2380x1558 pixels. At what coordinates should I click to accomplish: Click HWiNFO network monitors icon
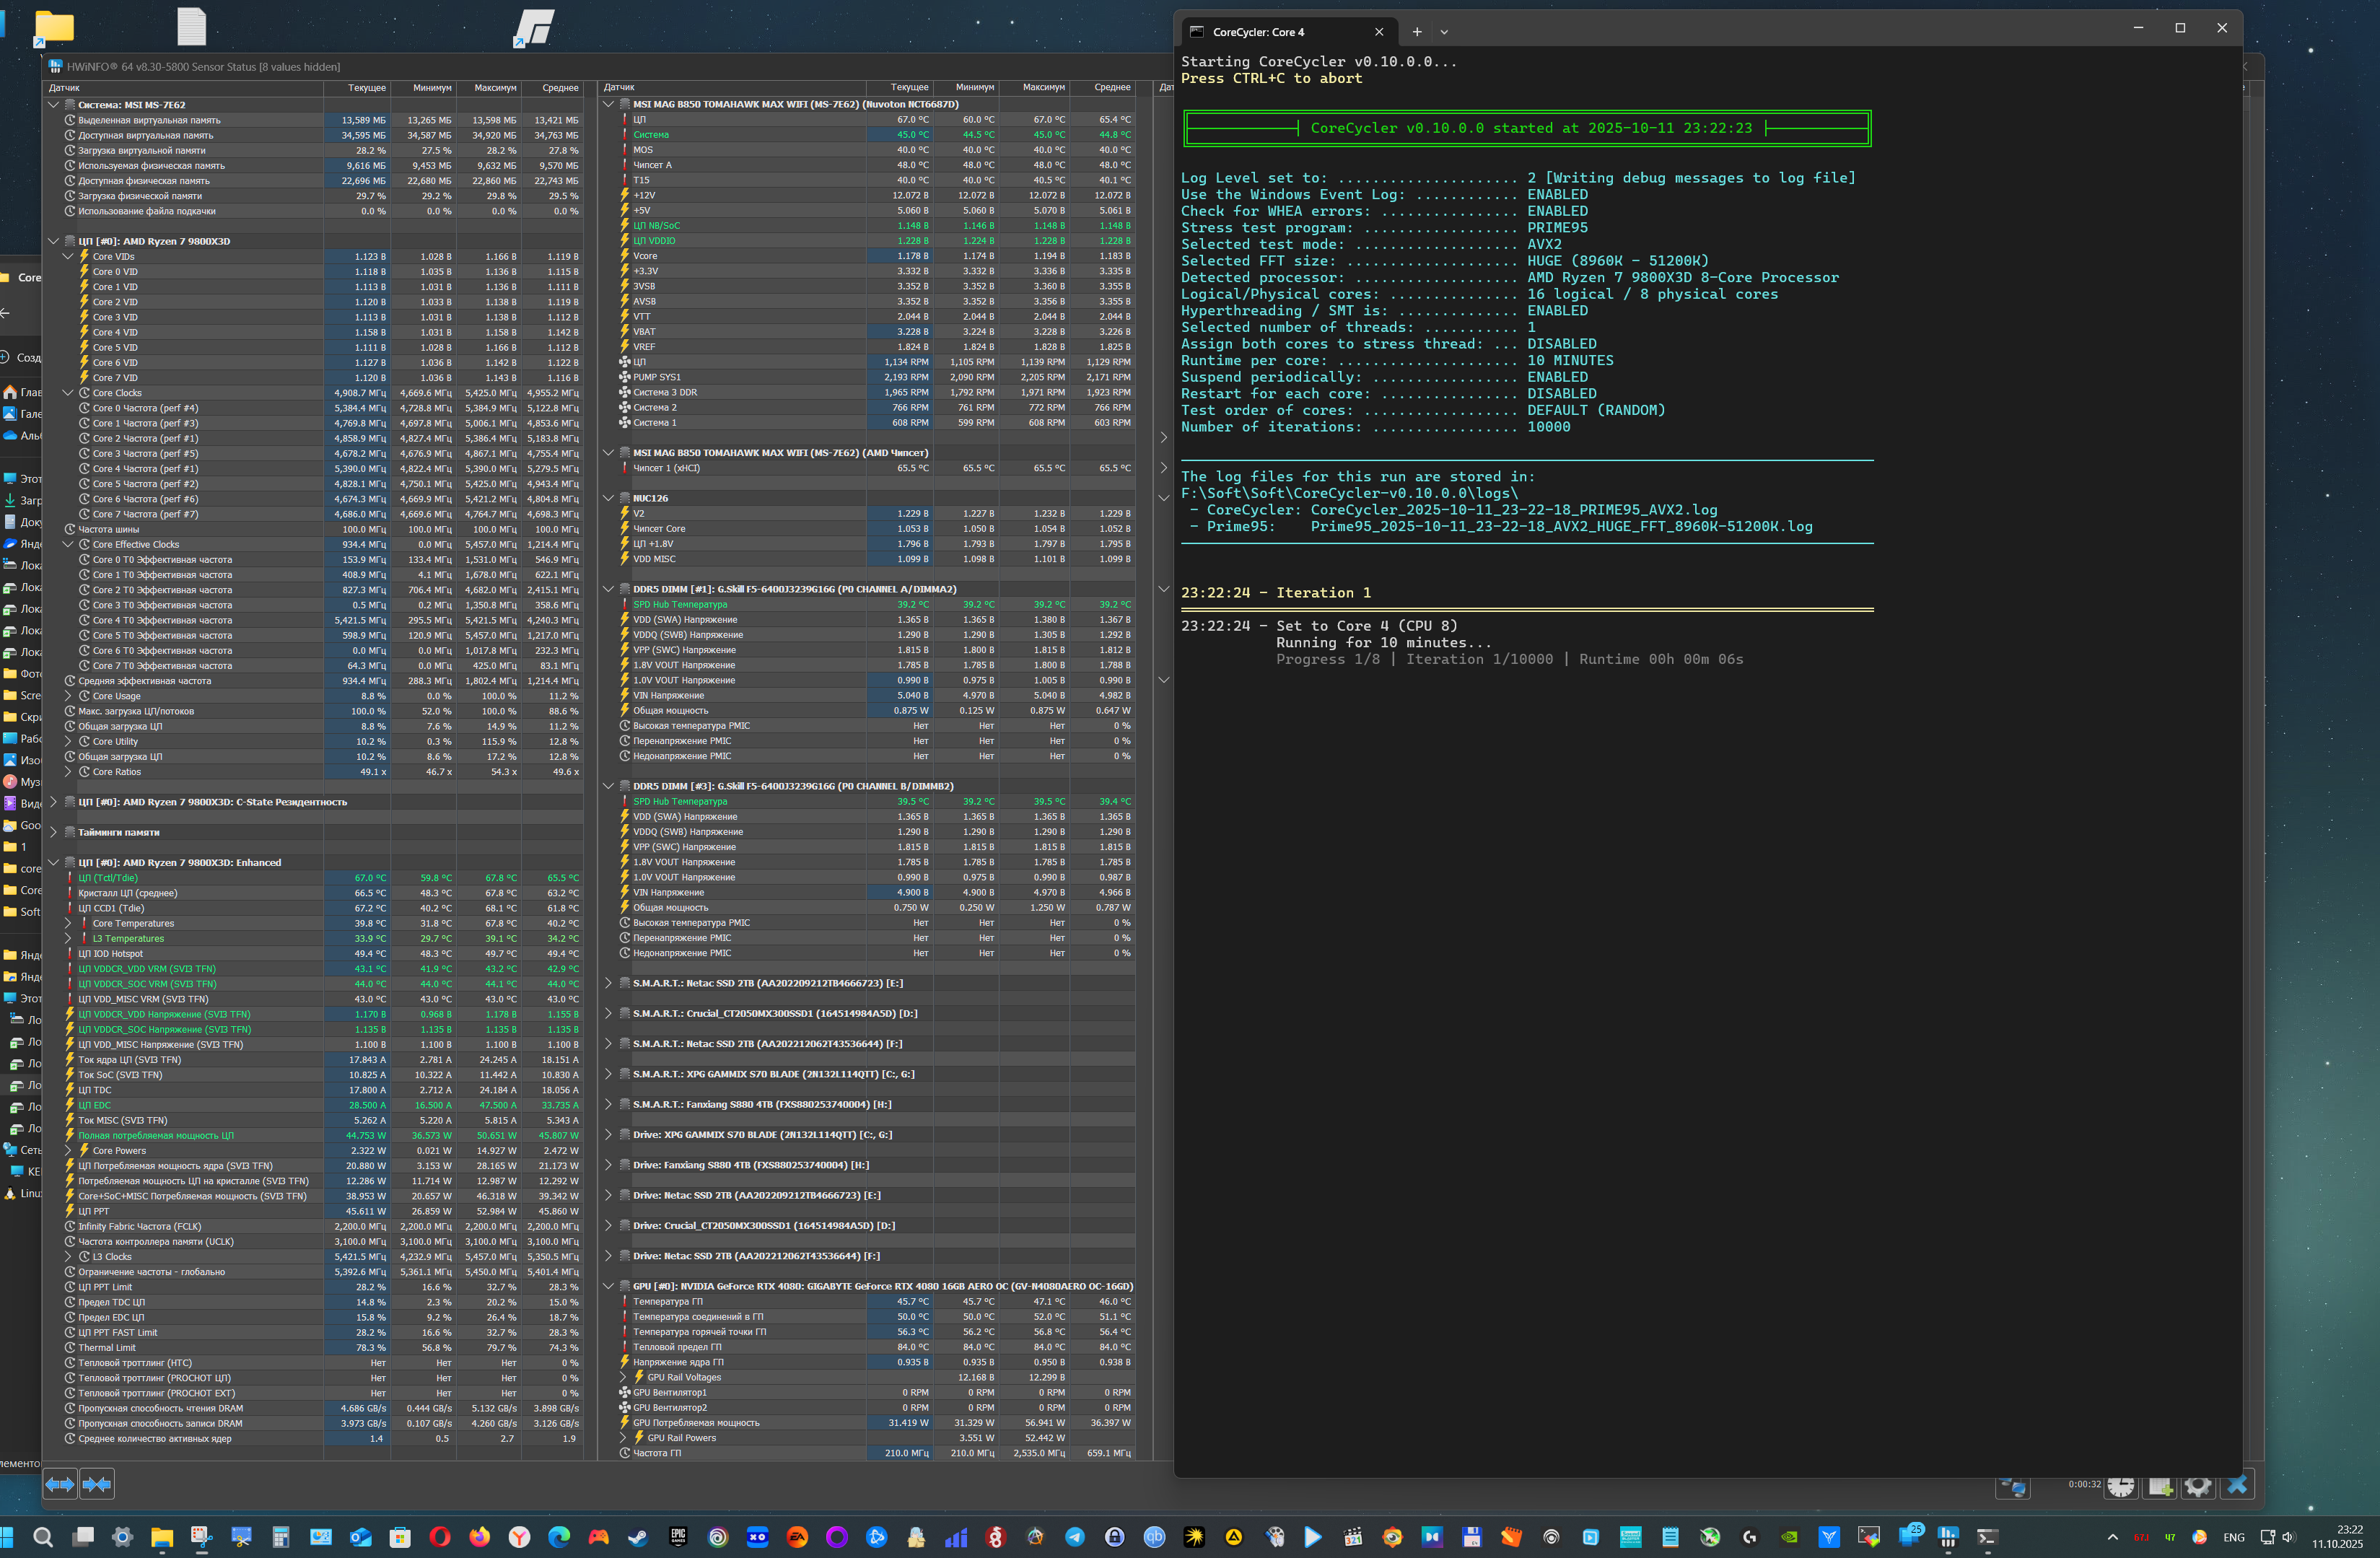(2013, 1487)
